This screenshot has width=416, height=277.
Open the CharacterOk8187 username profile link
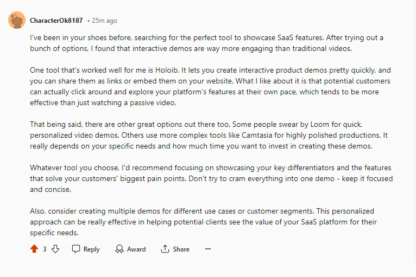56,21
